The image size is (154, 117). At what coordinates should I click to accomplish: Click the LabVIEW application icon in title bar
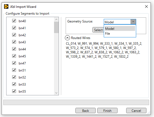pyautogui.click(x=6, y=6)
